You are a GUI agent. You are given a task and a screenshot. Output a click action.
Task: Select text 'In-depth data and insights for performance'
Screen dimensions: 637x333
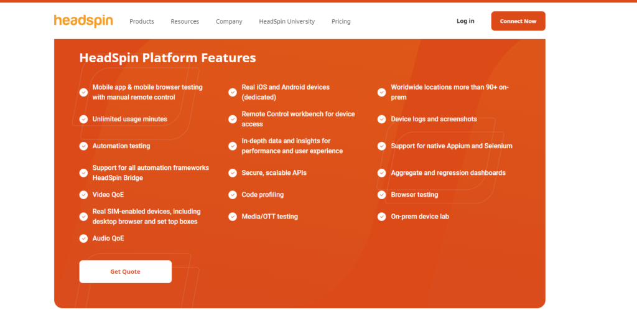[x=292, y=146]
